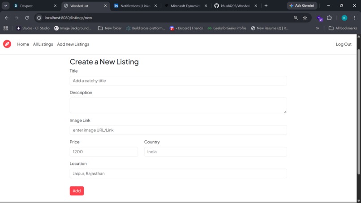The width and height of the screenshot is (361, 203).
Task: Open Image Background bookmark
Action: click(73, 28)
